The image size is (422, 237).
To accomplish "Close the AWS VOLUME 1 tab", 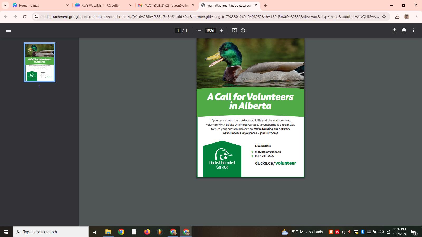I will 130,5.
